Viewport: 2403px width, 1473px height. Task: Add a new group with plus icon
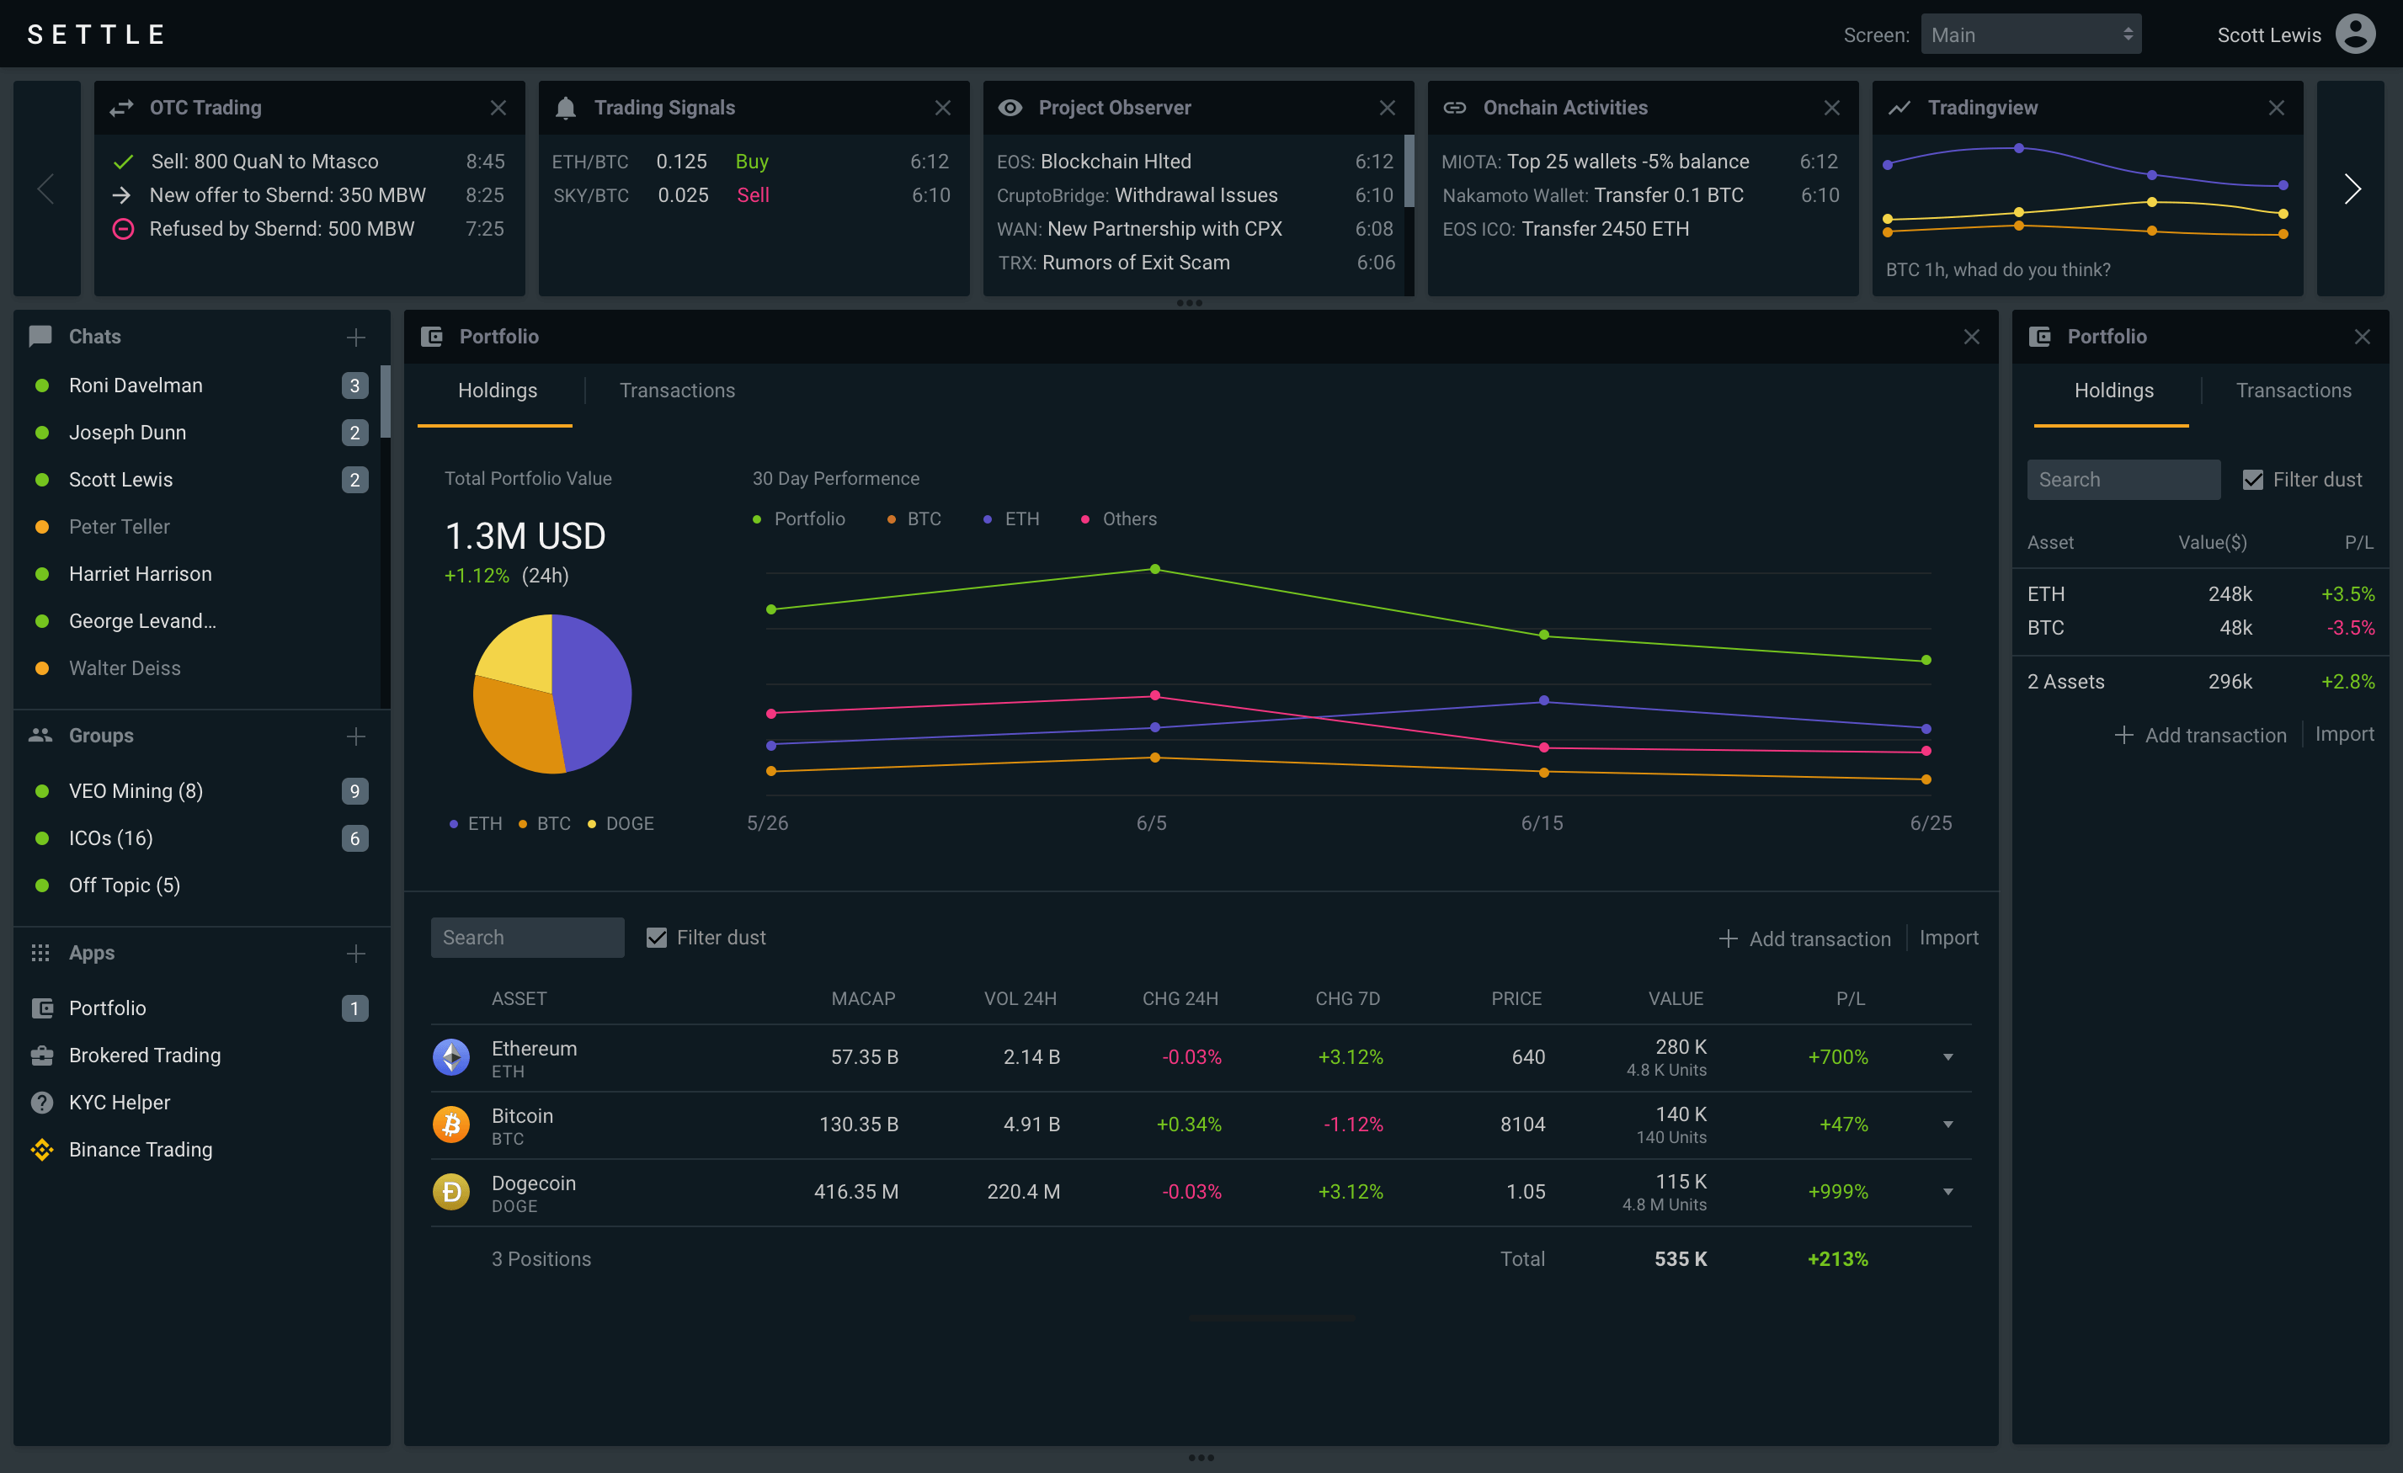coord(356,736)
